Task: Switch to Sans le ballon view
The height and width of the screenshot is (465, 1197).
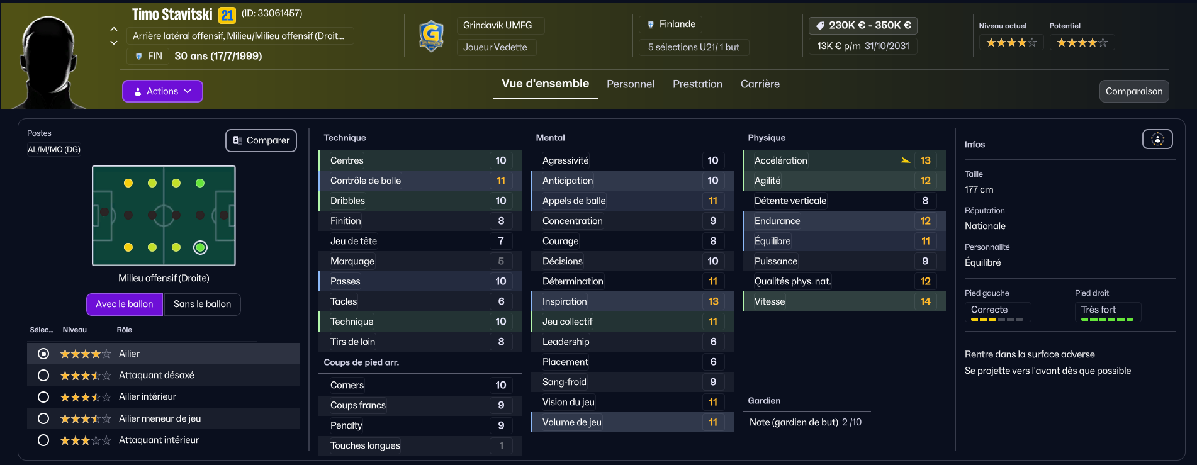Action: pyautogui.click(x=202, y=304)
